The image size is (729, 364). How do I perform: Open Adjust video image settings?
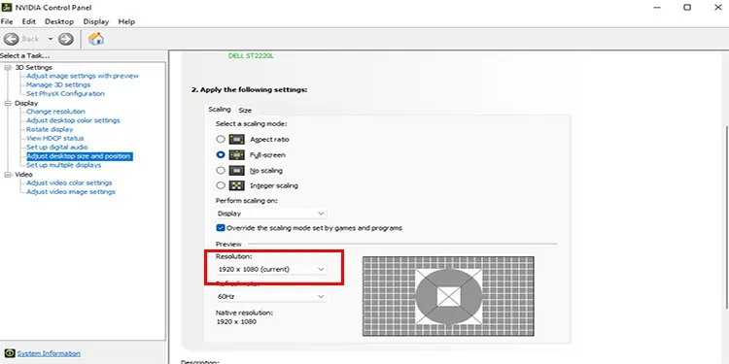coord(71,192)
